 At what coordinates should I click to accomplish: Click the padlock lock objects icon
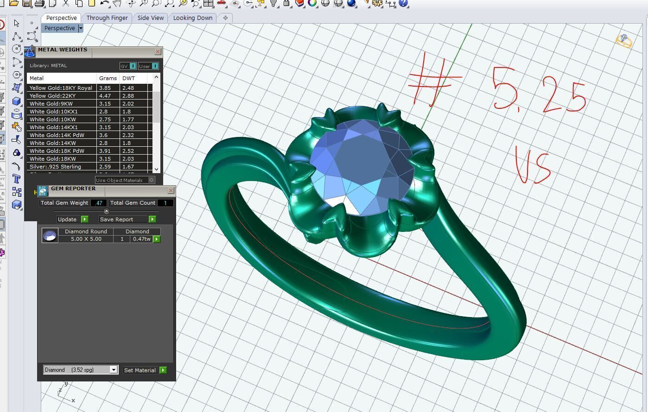[x=286, y=3]
